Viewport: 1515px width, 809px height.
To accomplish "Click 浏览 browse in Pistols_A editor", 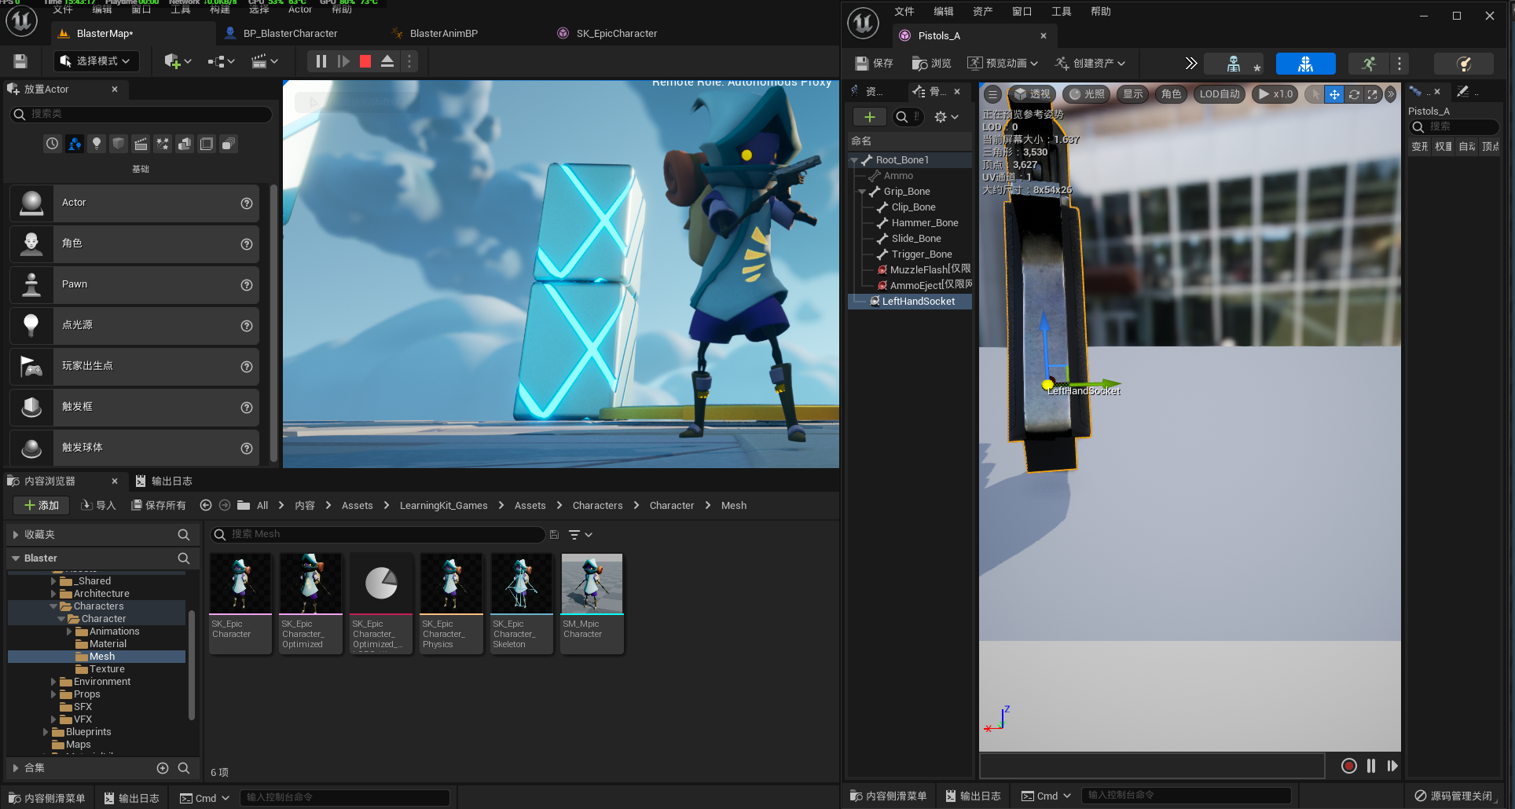I will tap(931, 63).
